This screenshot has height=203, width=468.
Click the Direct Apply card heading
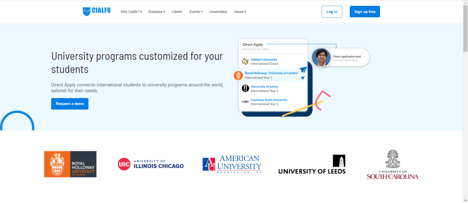[x=253, y=44]
